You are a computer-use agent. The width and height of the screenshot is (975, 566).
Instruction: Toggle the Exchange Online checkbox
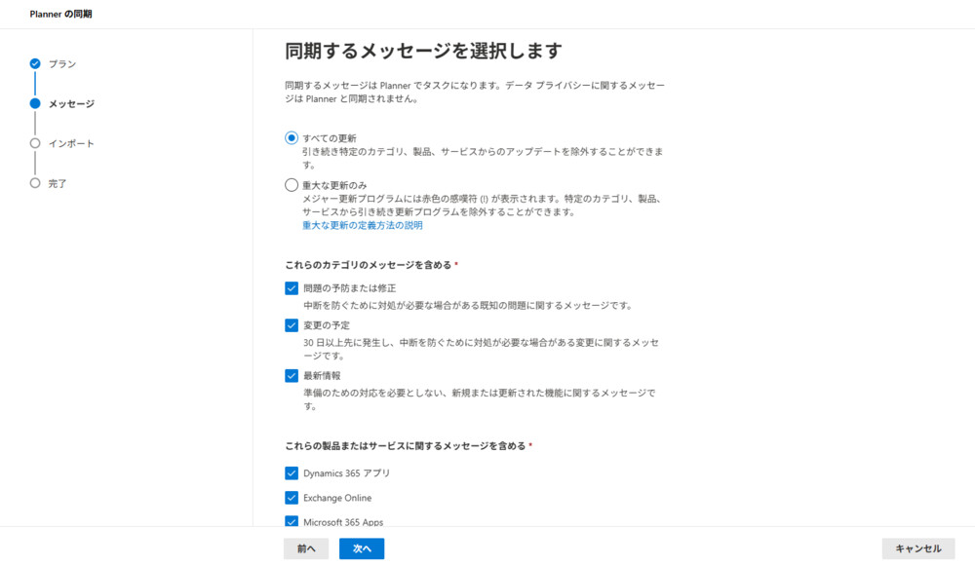(292, 498)
